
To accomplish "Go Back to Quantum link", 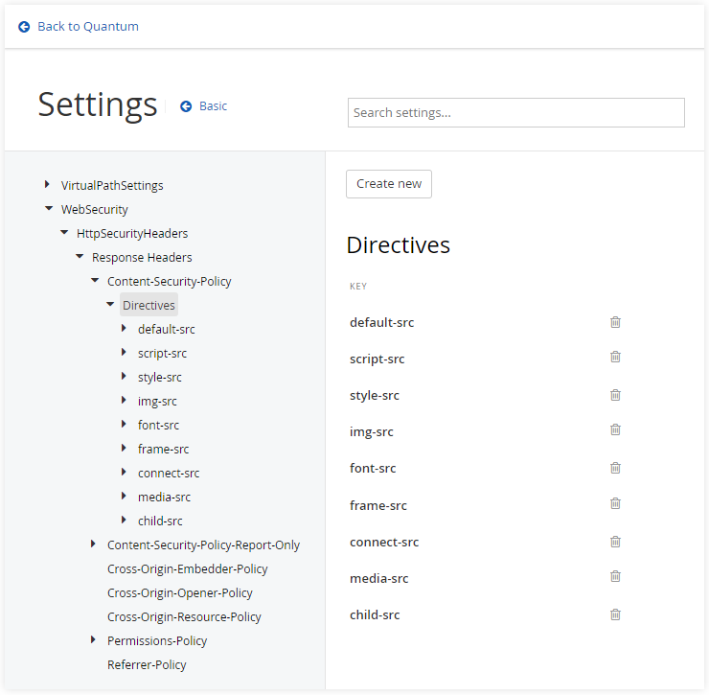I will point(79,27).
